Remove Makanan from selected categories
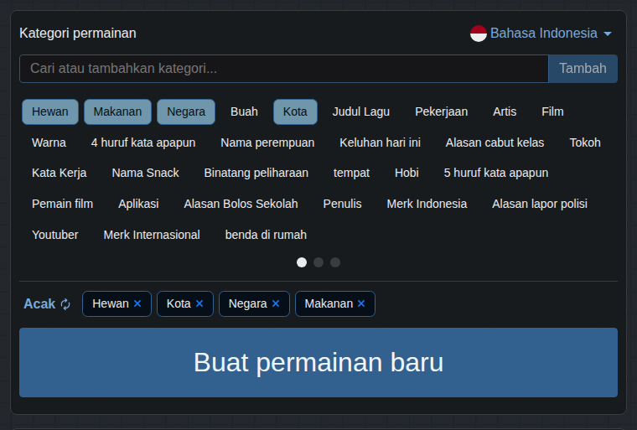The width and height of the screenshot is (637, 430). click(x=361, y=303)
